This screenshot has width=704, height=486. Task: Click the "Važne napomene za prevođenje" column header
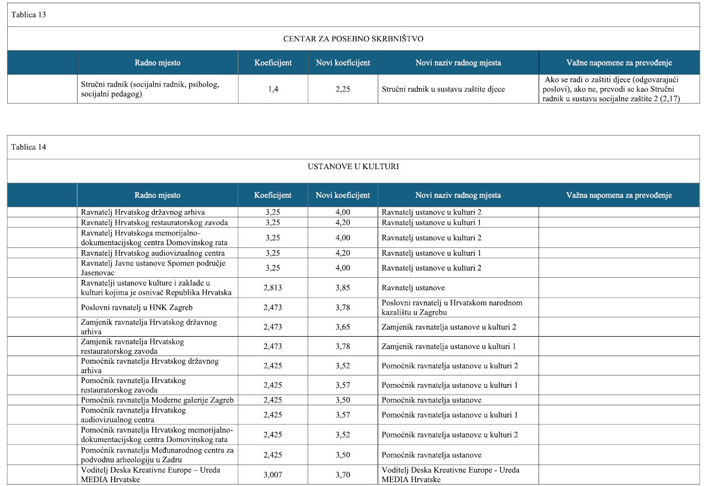619,63
